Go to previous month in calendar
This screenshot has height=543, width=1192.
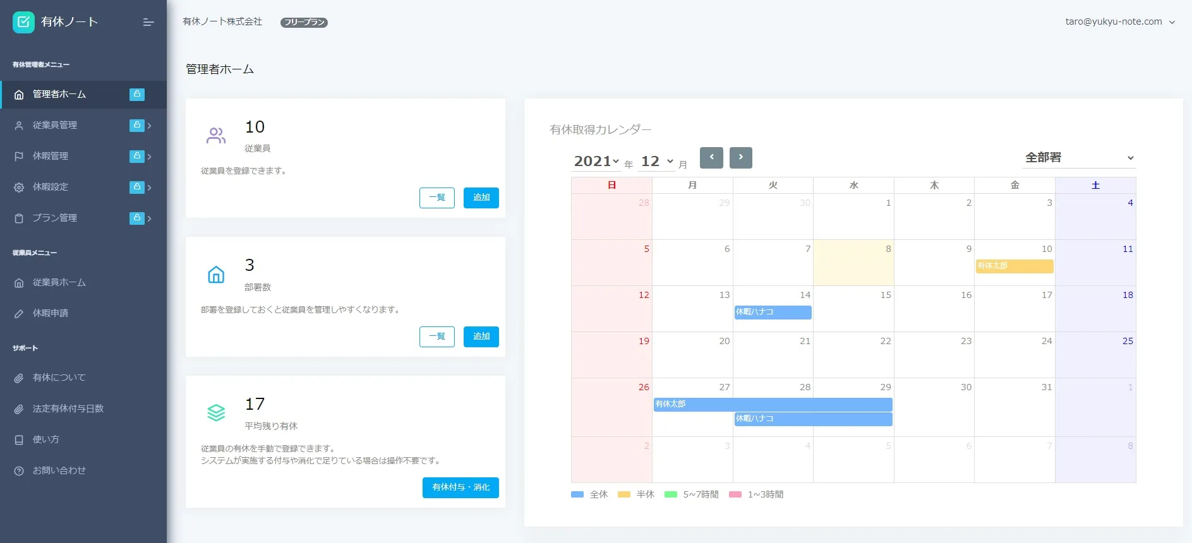[711, 157]
